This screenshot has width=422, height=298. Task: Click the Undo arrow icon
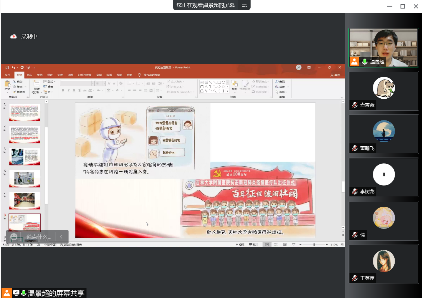coord(13,67)
